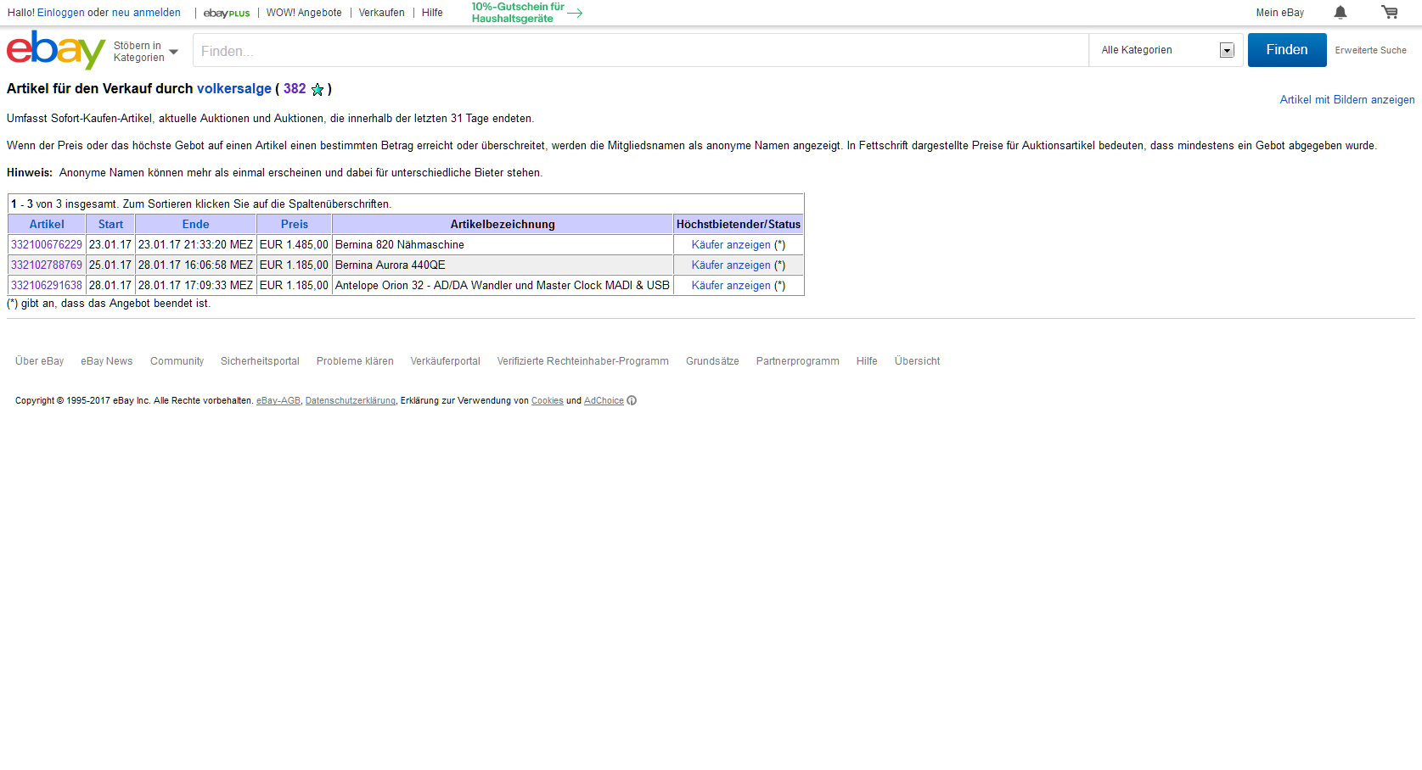Open the Cookies link

pos(548,401)
